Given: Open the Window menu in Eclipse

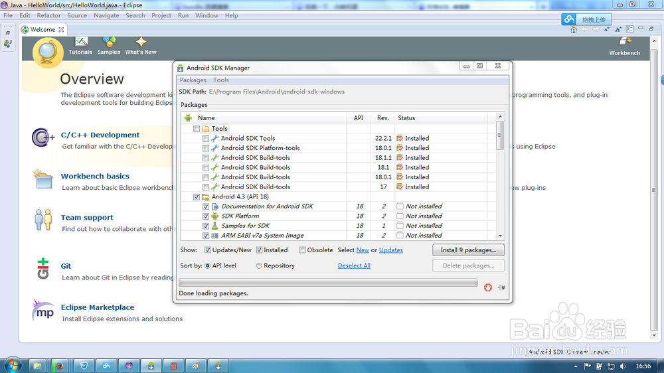Looking at the screenshot, I should (x=207, y=15).
